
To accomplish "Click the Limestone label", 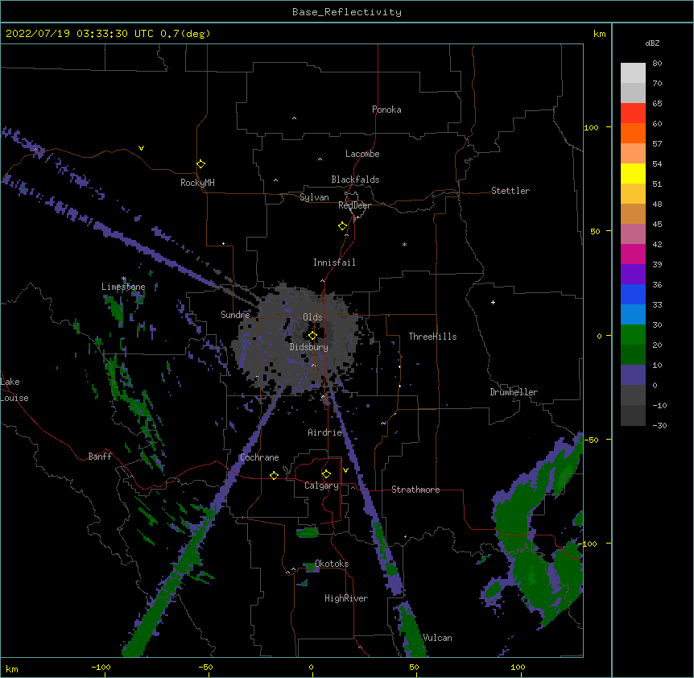I will (x=123, y=287).
